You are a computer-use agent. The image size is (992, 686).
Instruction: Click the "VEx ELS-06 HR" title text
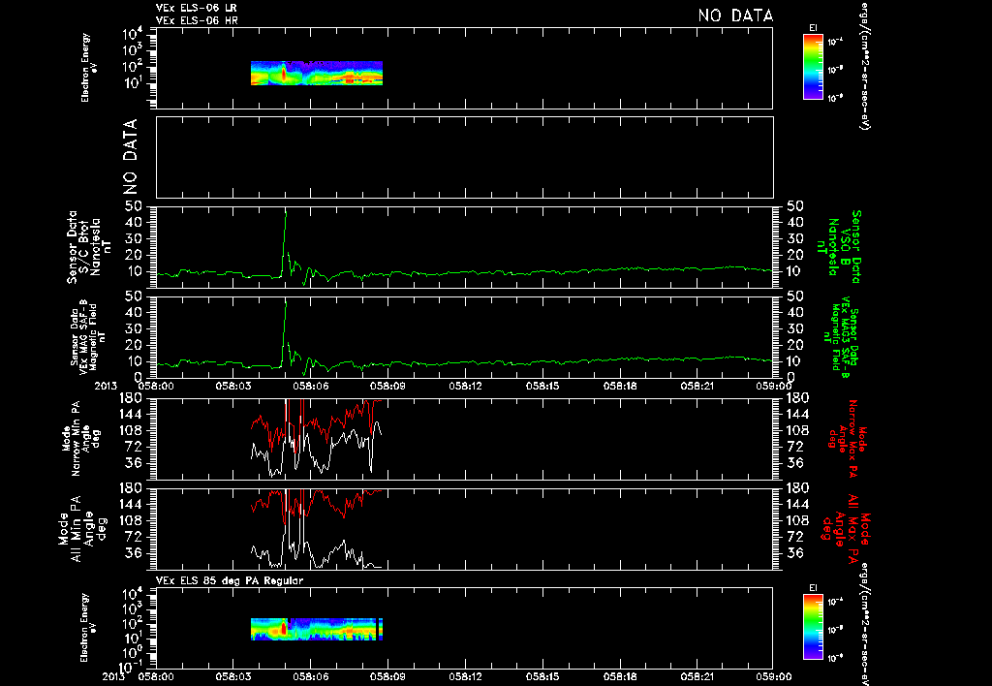coord(197,21)
